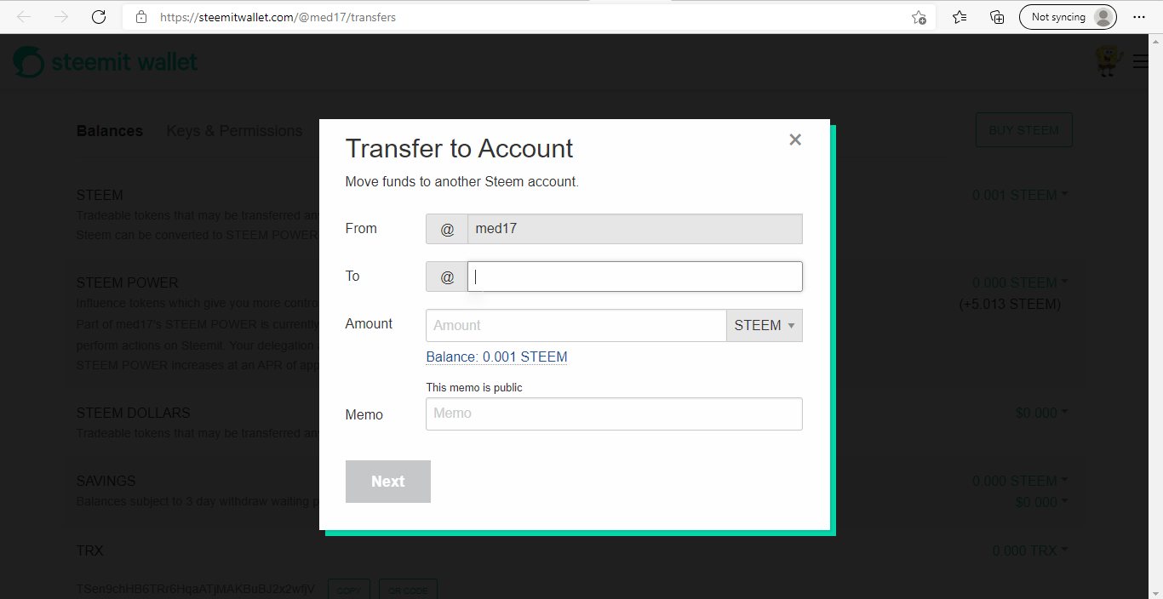The height and width of the screenshot is (599, 1163).
Task: Expand the SAVINGS 0.000 STEEM dropdown
Action: tap(1020, 481)
